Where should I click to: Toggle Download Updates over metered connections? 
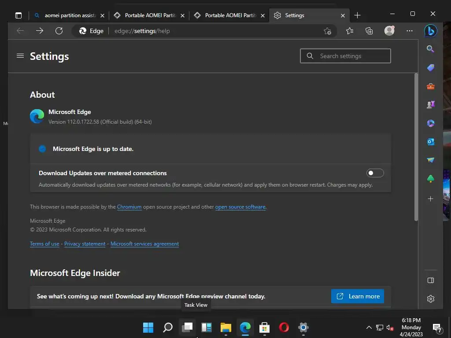pos(375,173)
